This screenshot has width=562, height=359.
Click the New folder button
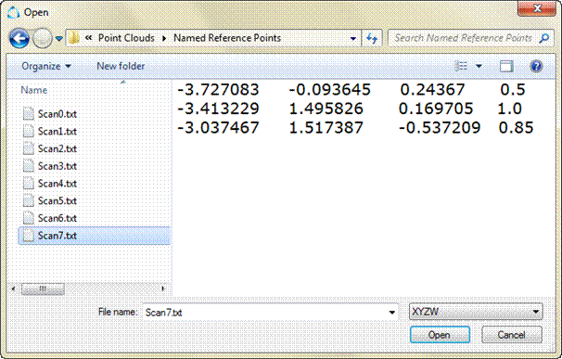[121, 66]
